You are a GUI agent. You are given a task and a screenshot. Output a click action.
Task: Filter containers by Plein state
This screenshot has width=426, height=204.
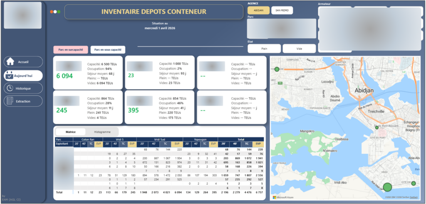coord(264,49)
